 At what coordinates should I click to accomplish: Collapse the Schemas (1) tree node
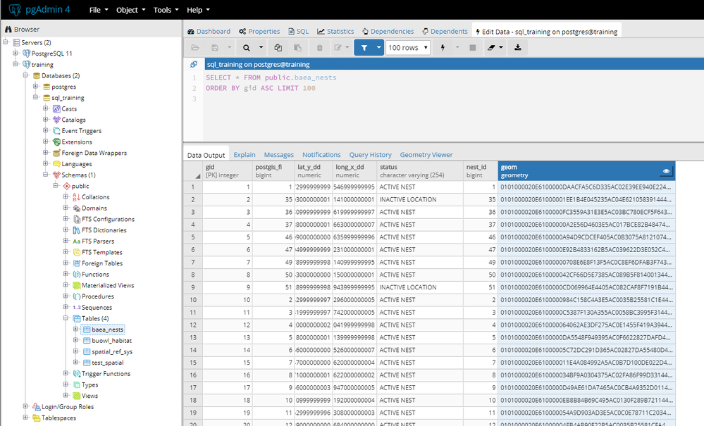coord(46,175)
